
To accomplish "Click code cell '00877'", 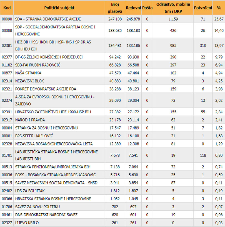I will 7,73.
